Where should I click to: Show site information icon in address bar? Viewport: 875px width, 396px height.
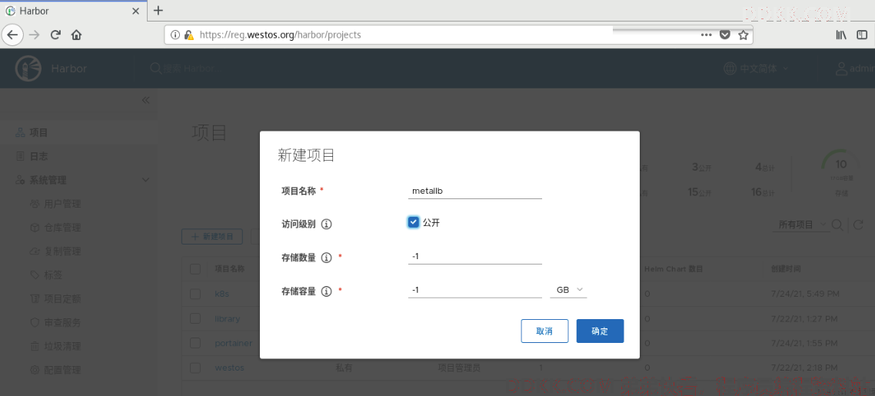[175, 35]
